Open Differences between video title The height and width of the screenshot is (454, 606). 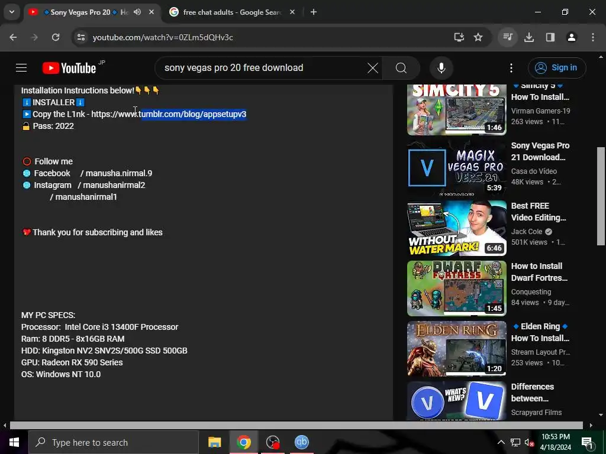pyautogui.click(x=532, y=393)
